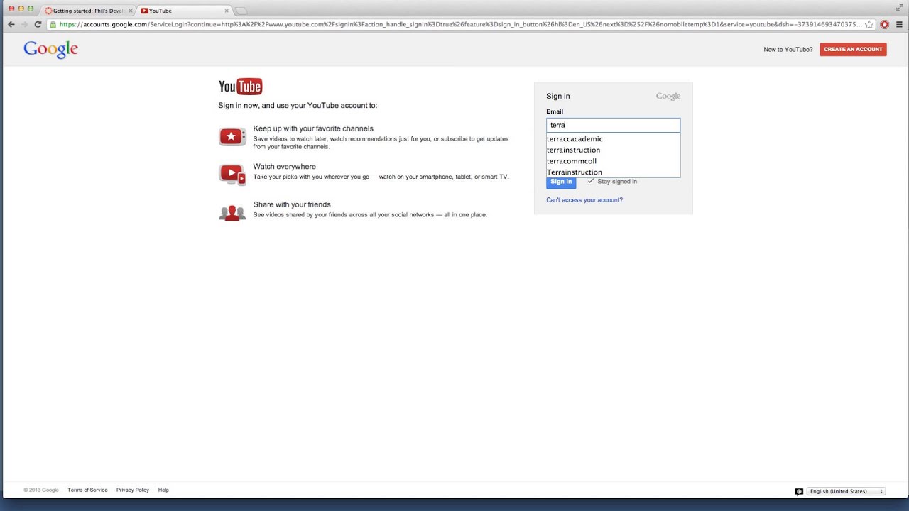Viewport: 909px width, 511px height.
Task: Switch to the YouTube tab
Action: coord(185,11)
